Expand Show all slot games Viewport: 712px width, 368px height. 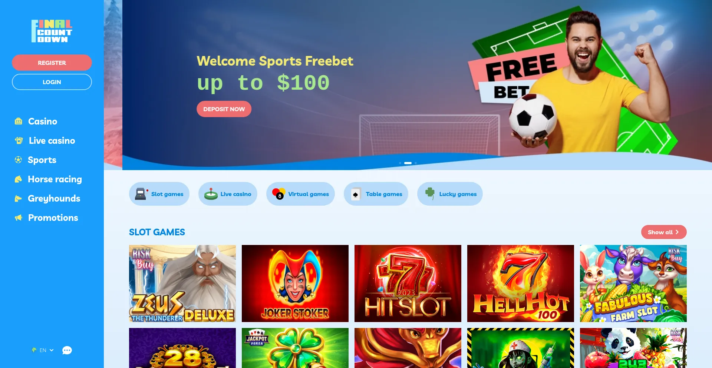[664, 232]
